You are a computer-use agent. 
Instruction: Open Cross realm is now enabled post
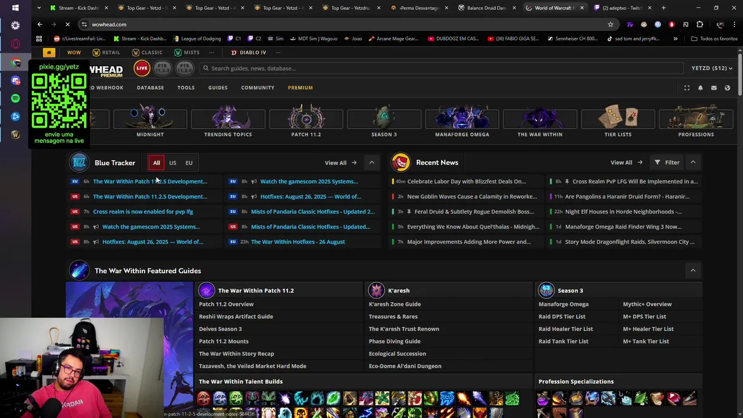[143, 211]
